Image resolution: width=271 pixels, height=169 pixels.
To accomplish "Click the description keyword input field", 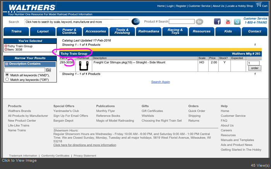I will coord(25,70).
